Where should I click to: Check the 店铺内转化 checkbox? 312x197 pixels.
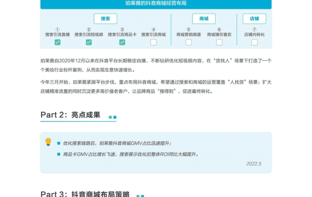pos(255,42)
